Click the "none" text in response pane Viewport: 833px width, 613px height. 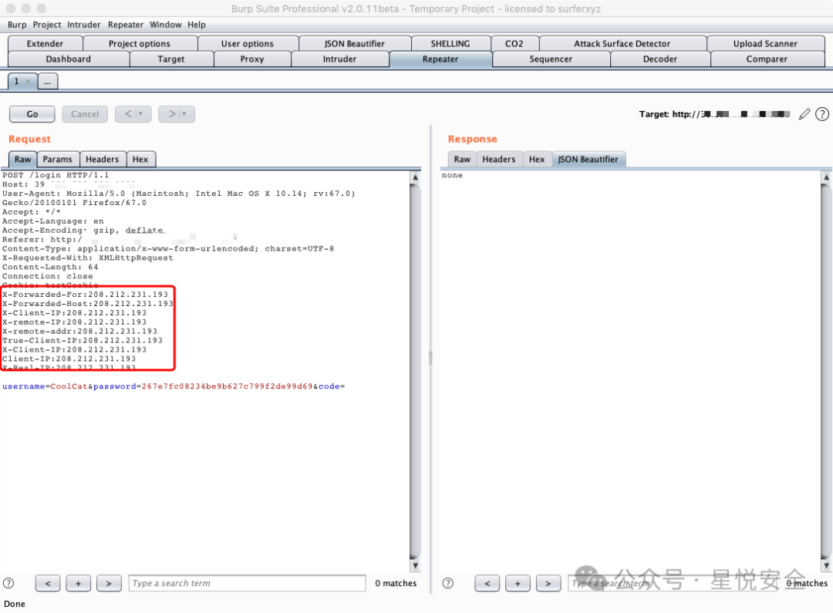452,175
